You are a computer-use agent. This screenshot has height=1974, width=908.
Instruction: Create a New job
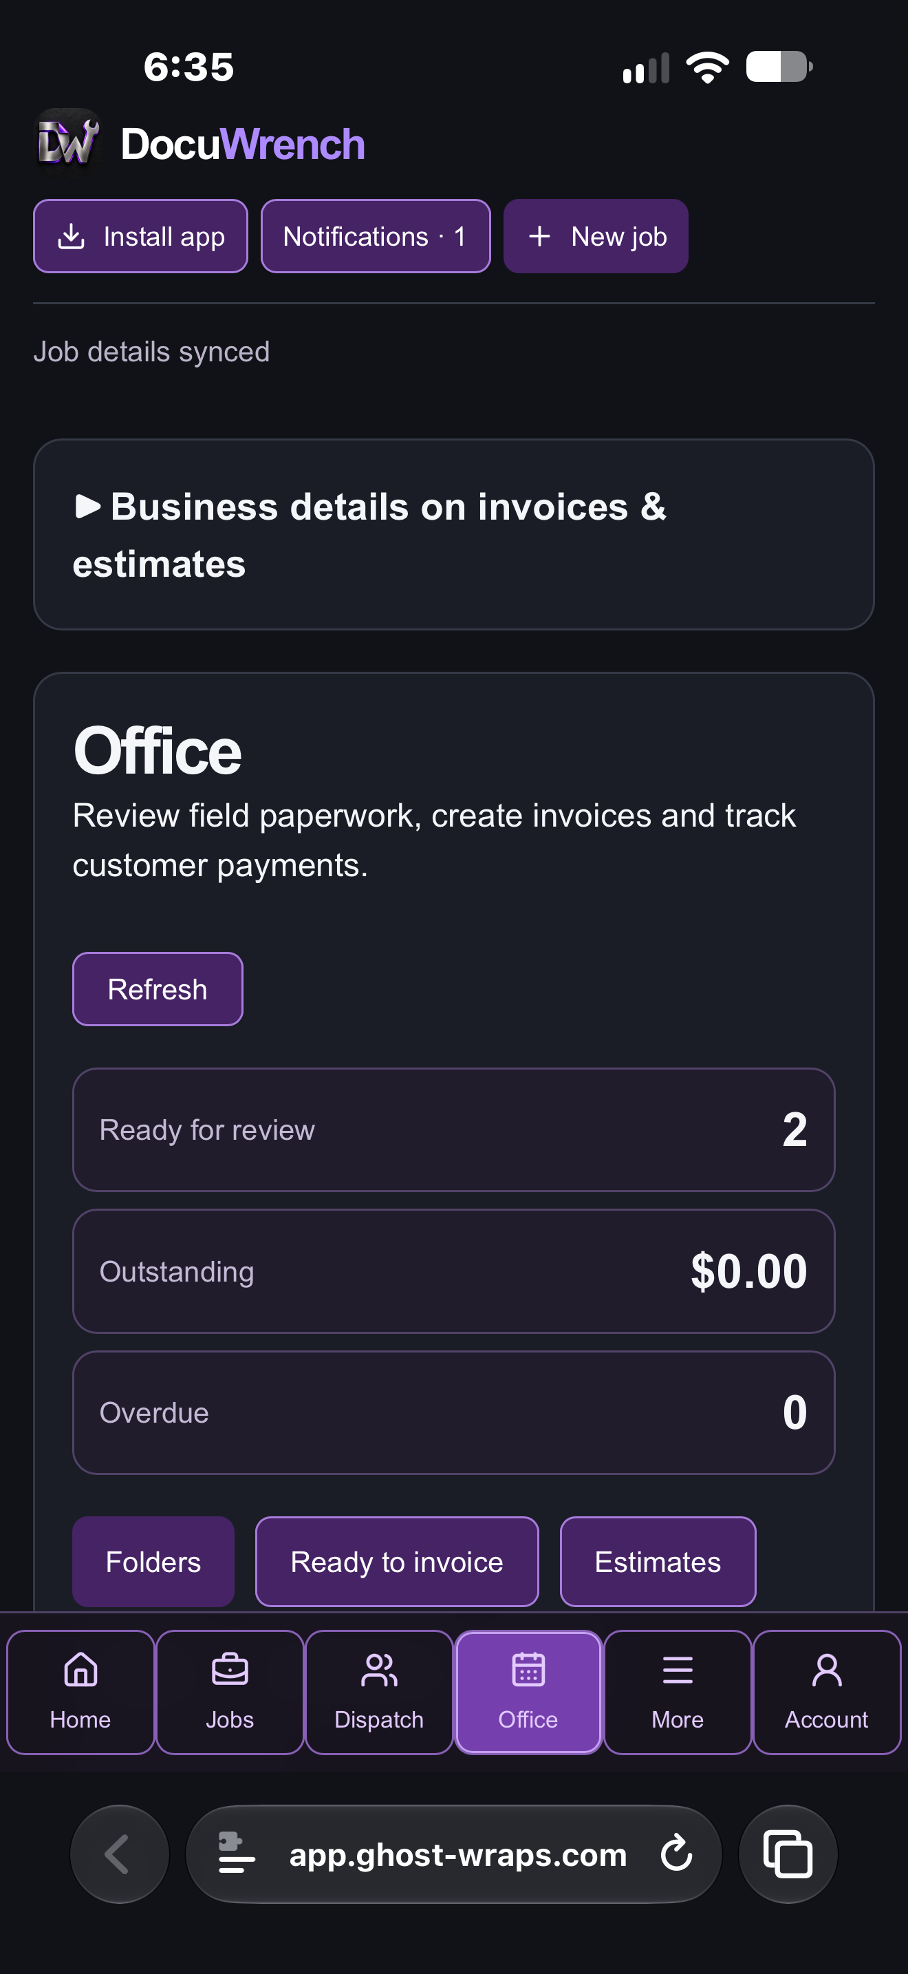coord(596,236)
